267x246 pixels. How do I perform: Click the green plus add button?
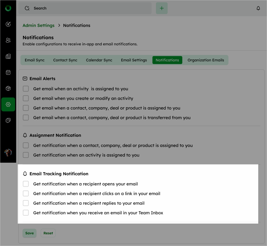click(162, 8)
